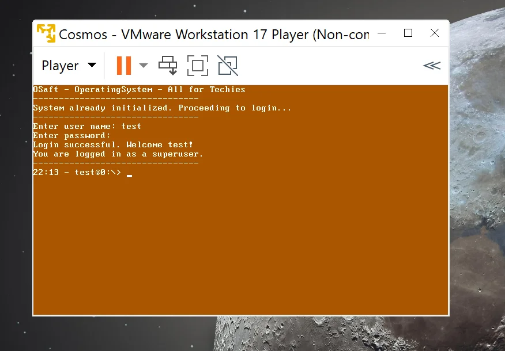The image size is (505, 351).
Task: Click the VMware Player logo icon
Action: (x=46, y=33)
